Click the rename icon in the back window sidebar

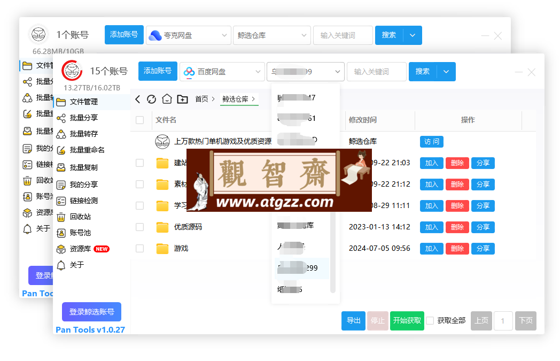tap(27, 114)
